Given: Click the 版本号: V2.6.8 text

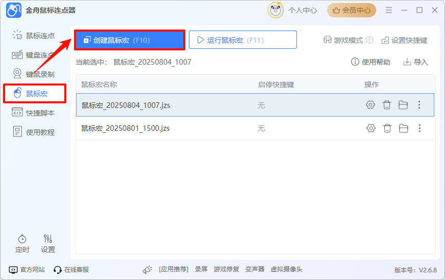Looking at the screenshot, I should click(x=415, y=270).
